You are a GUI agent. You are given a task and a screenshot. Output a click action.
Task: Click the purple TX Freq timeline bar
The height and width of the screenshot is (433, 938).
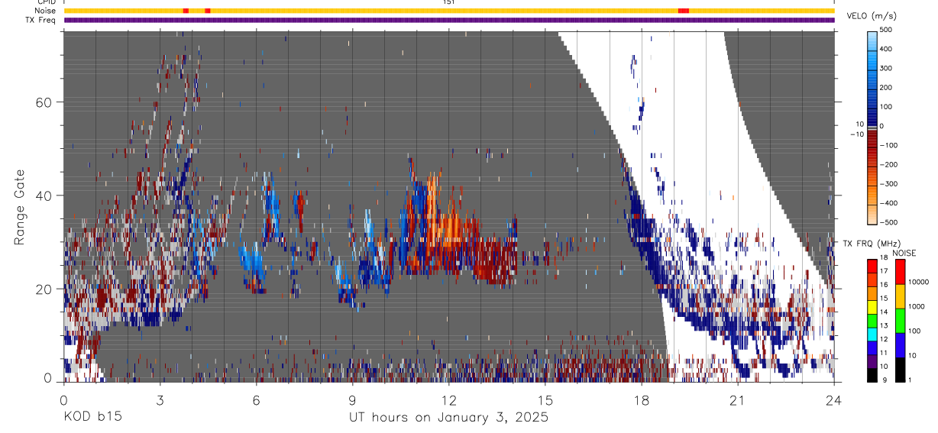pos(449,20)
